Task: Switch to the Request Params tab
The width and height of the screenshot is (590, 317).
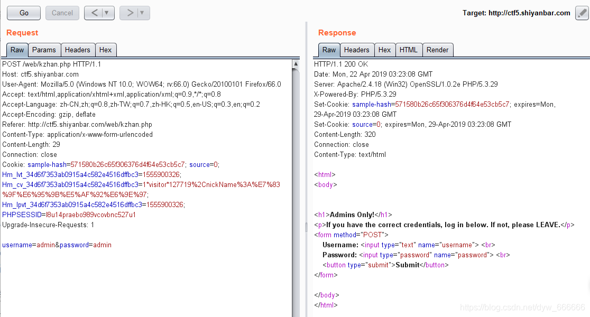Action: pyautogui.click(x=44, y=50)
